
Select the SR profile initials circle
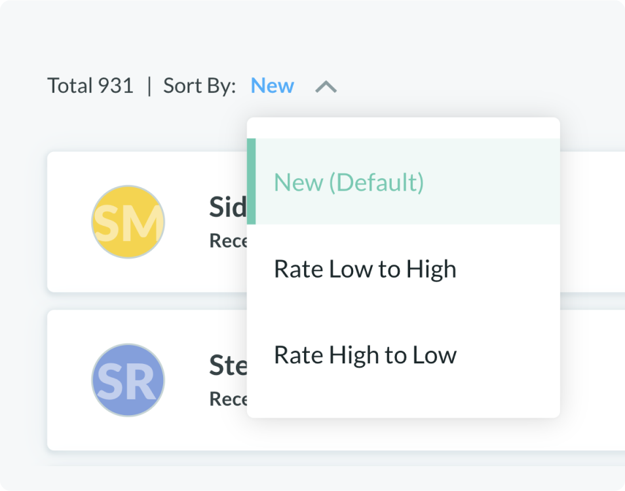tap(128, 380)
